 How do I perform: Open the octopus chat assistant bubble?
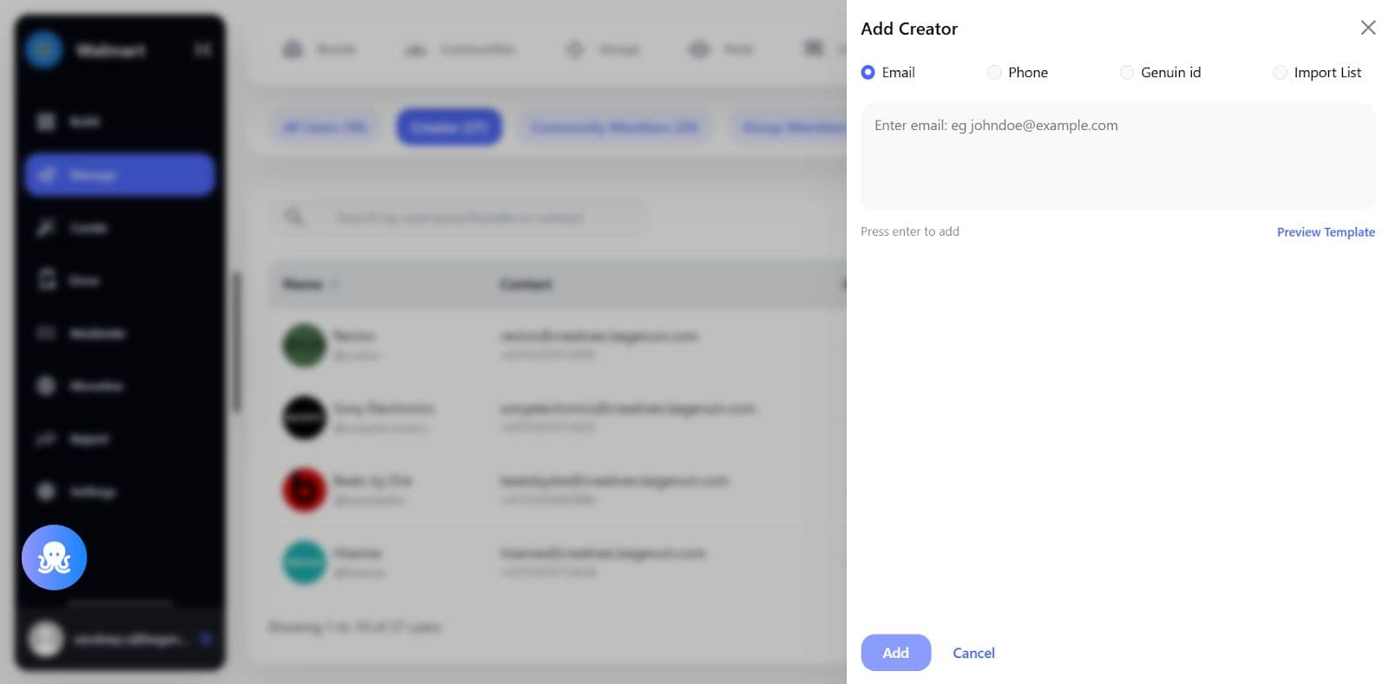click(x=54, y=557)
